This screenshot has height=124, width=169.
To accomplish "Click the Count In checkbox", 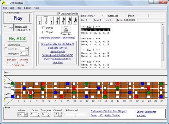I will pos(6,49).
